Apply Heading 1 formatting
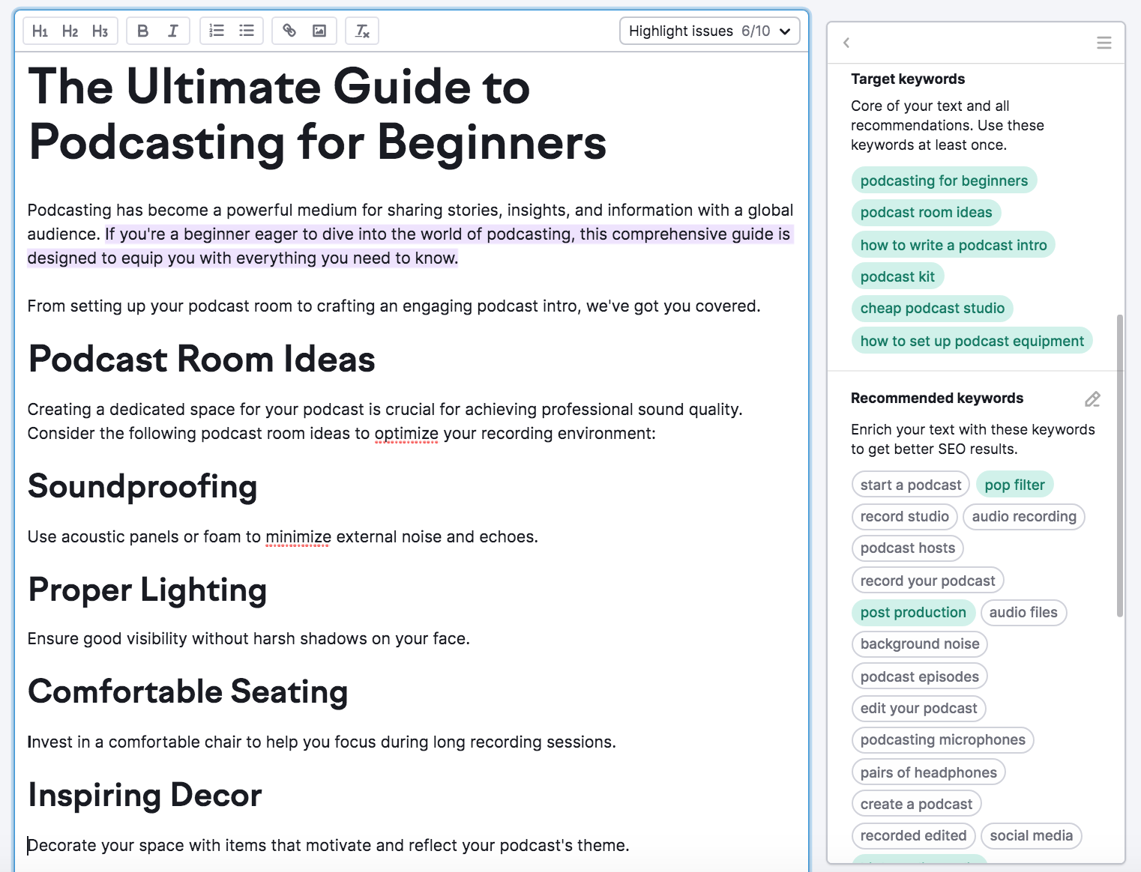This screenshot has height=872, width=1141. [x=41, y=31]
